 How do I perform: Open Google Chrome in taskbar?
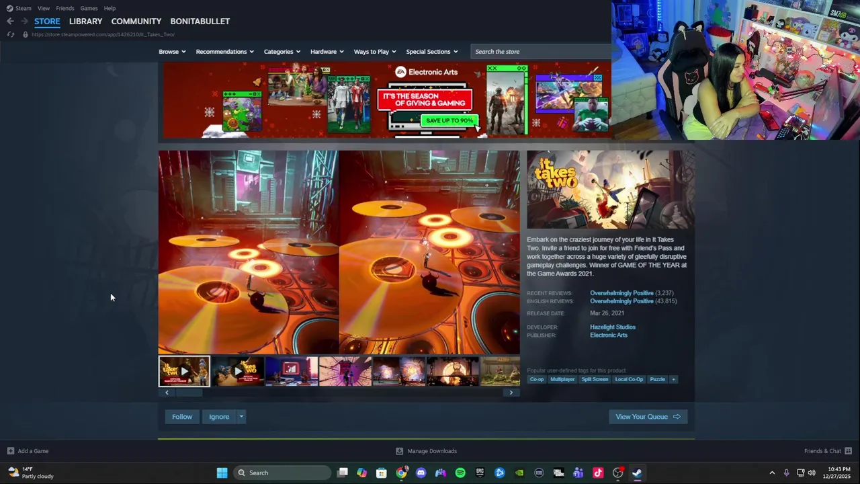(401, 473)
